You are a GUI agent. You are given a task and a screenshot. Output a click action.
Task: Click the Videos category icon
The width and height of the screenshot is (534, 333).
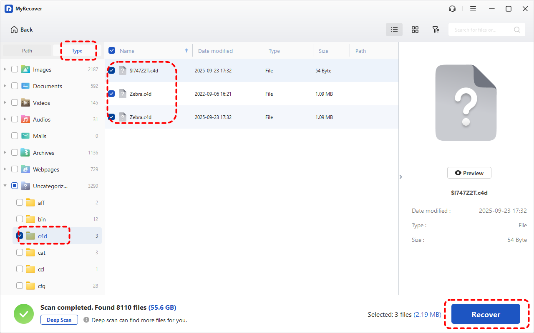tap(25, 103)
